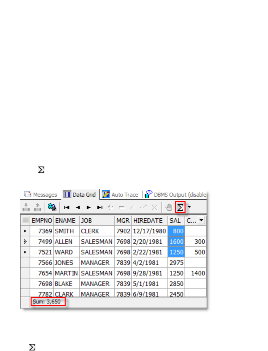Click the row indicator for ALLEN row

point(25,241)
